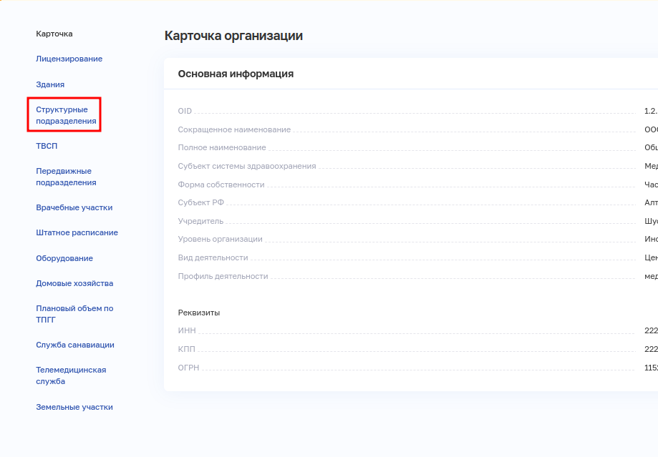
Task: Click Субъект системы здравоохранения label
Action: click(247, 166)
